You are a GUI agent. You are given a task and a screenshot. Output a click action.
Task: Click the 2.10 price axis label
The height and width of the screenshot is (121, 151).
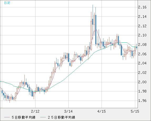[142, 35]
